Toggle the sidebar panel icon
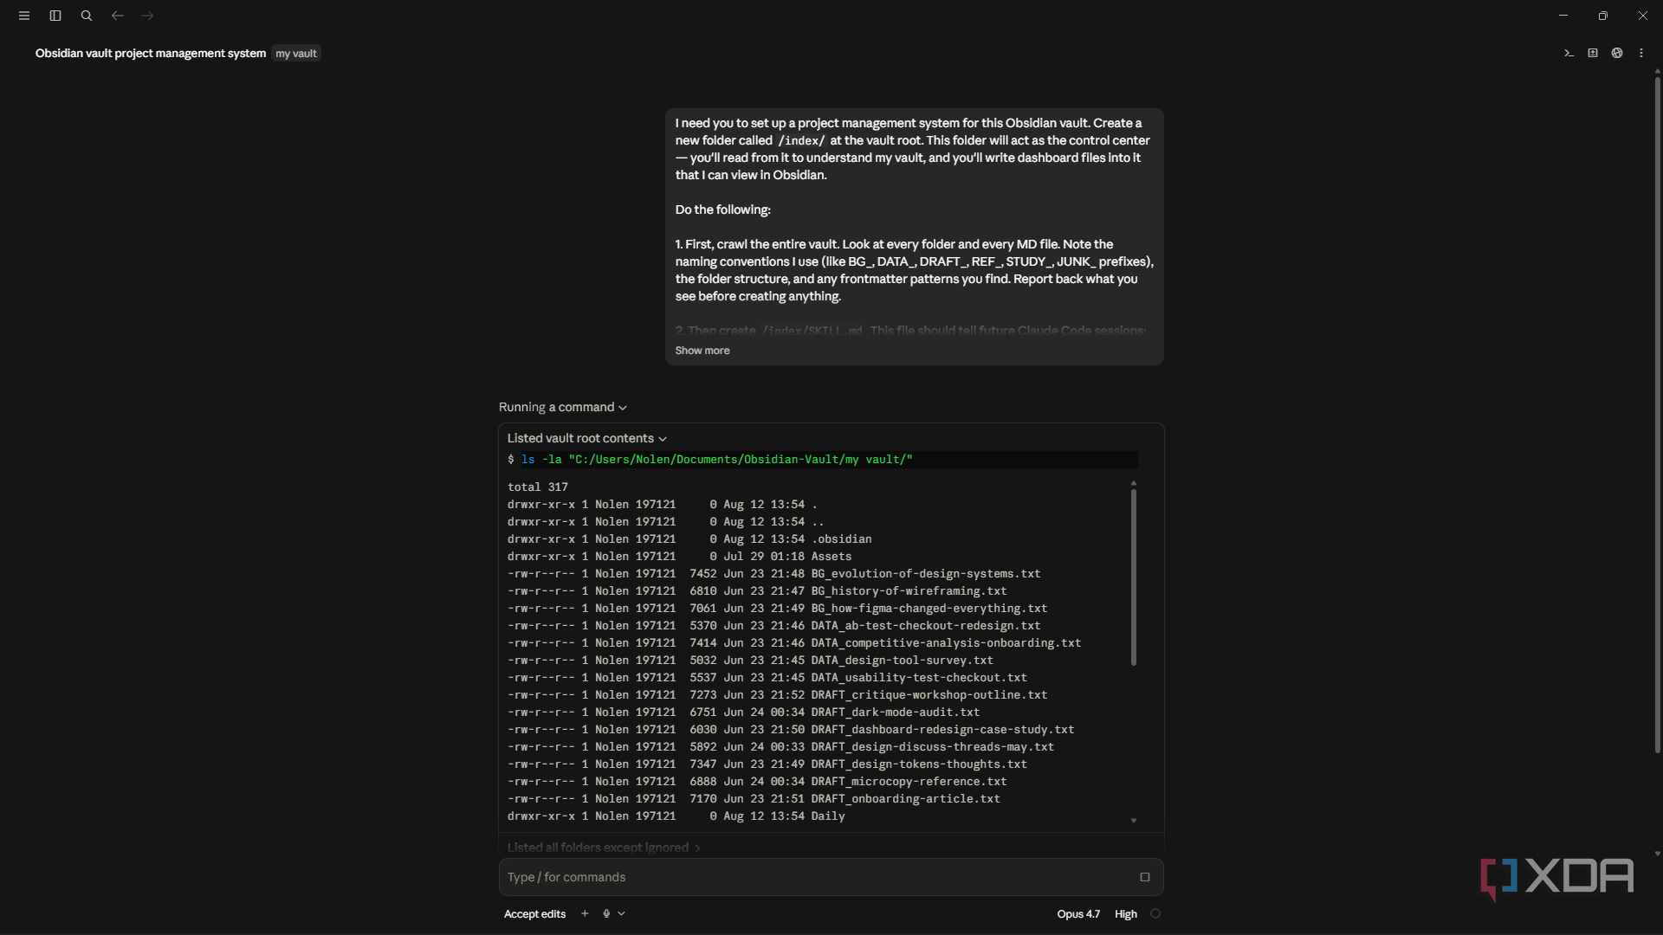The image size is (1663, 935). [x=55, y=16]
